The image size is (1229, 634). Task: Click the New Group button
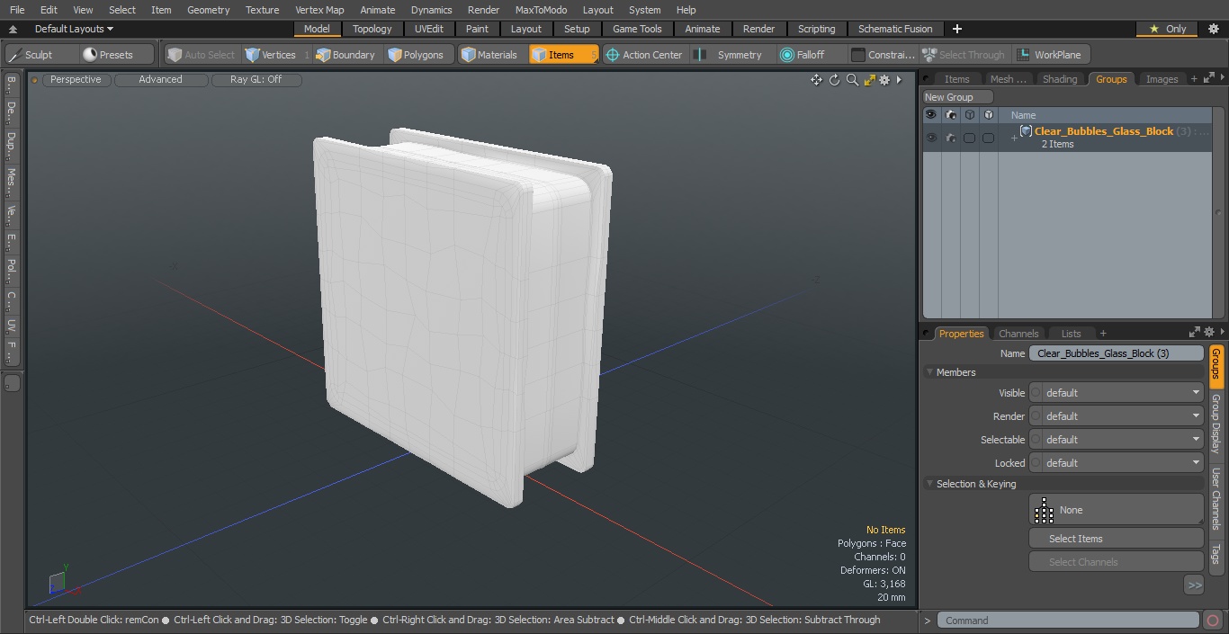coord(957,97)
